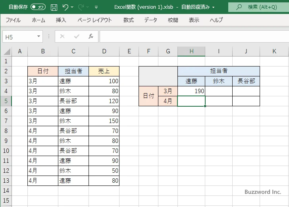Click the Save disk icon
289x207 pixels.
(54, 7)
